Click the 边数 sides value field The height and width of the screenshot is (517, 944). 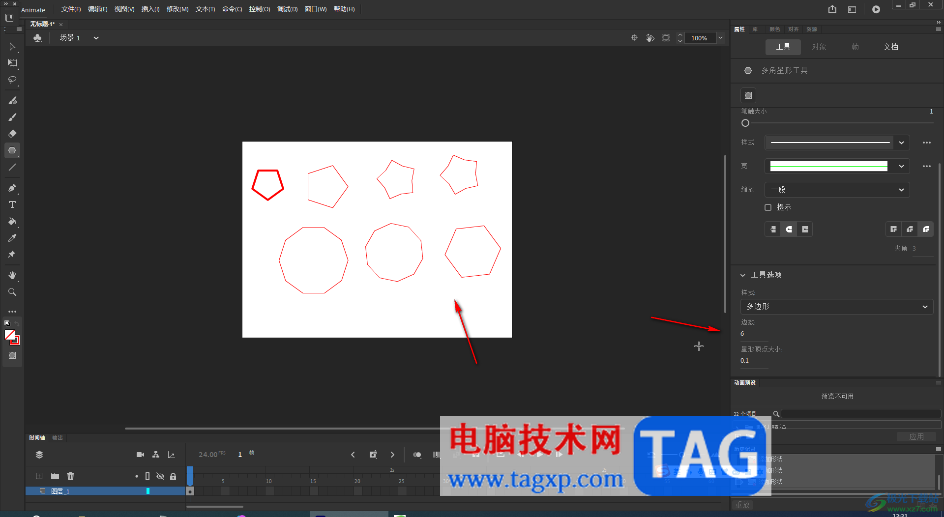coord(754,334)
